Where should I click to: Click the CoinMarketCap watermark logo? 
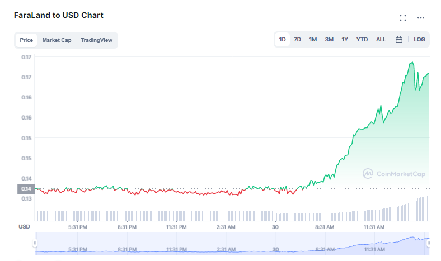(394, 174)
